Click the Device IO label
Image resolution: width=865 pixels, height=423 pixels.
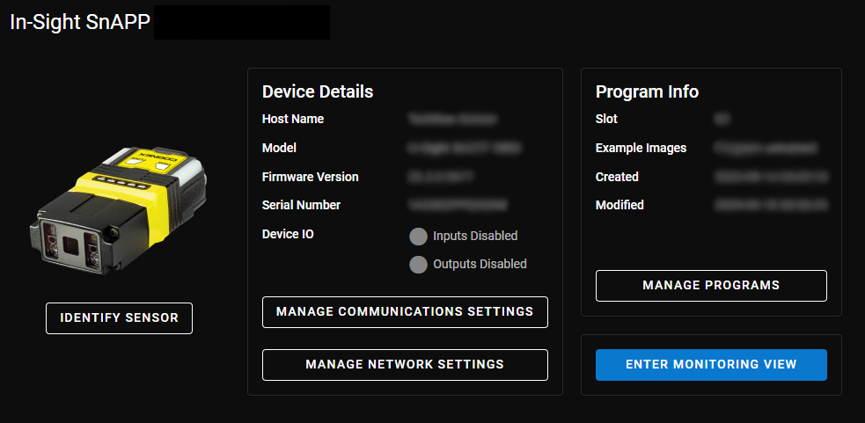pyautogui.click(x=288, y=234)
